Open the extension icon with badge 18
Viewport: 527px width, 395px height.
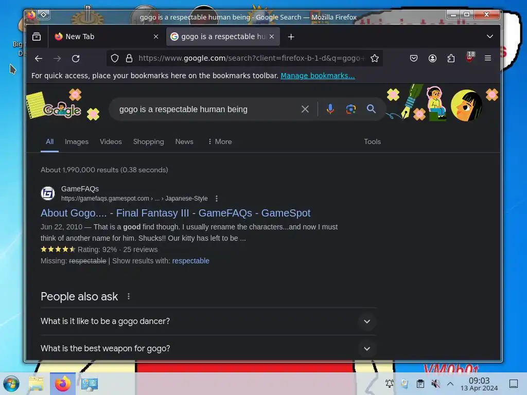tap(470, 57)
